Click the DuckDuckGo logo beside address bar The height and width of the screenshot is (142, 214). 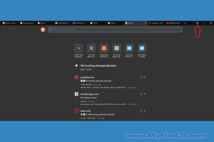tap(43, 30)
